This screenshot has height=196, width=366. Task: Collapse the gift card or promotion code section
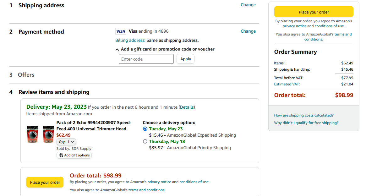pyautogui.click(x=117, y=49)
